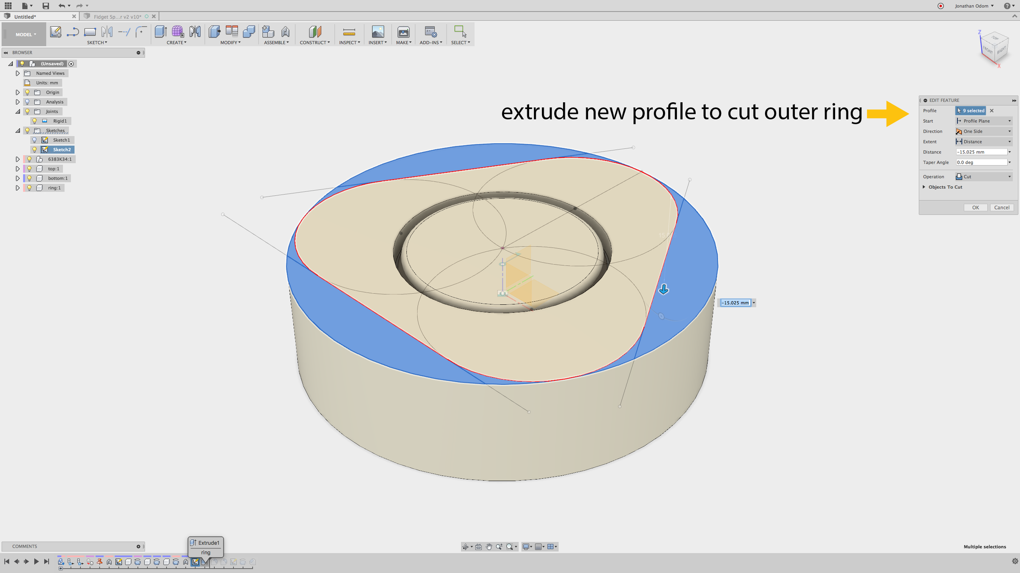Switch to the Fidget Spinner v2 tab
1020x573 pixels.
[x=117, y=17]
